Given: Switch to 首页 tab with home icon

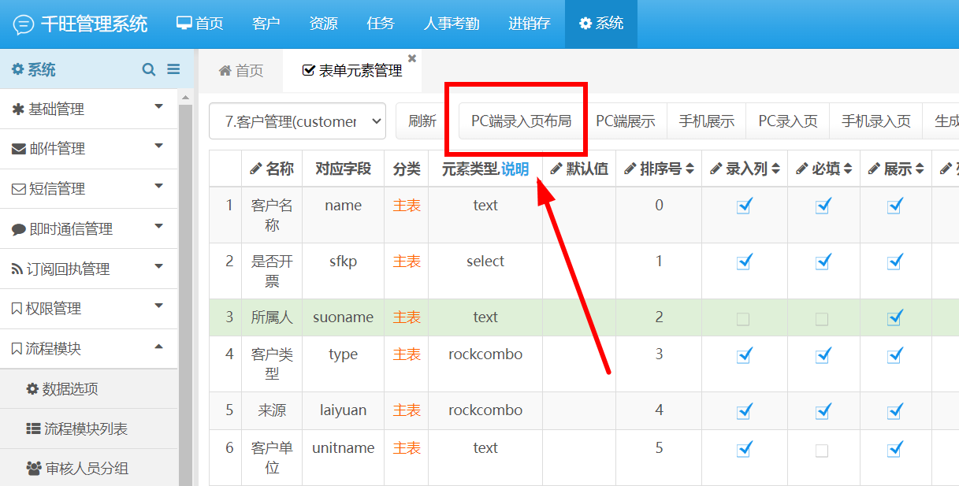Looking at the screenshot, I should click(240, 71).
